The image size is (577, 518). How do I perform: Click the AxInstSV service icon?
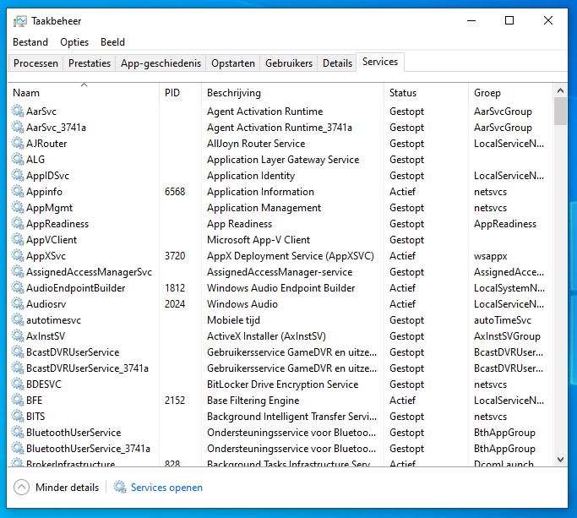tap(18, 336)
